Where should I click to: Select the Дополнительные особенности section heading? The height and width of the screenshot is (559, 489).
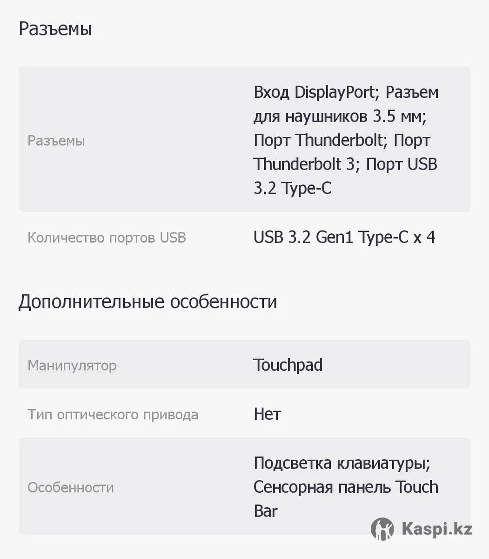pyautogui.click(x=148, y=302)
